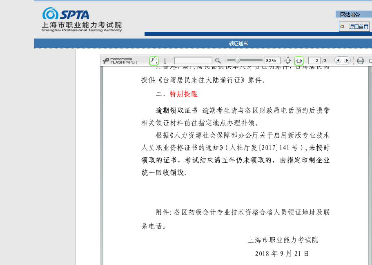Click the home icon beside 返回首页
372x265 pixels.
click(x=342, y=26)
